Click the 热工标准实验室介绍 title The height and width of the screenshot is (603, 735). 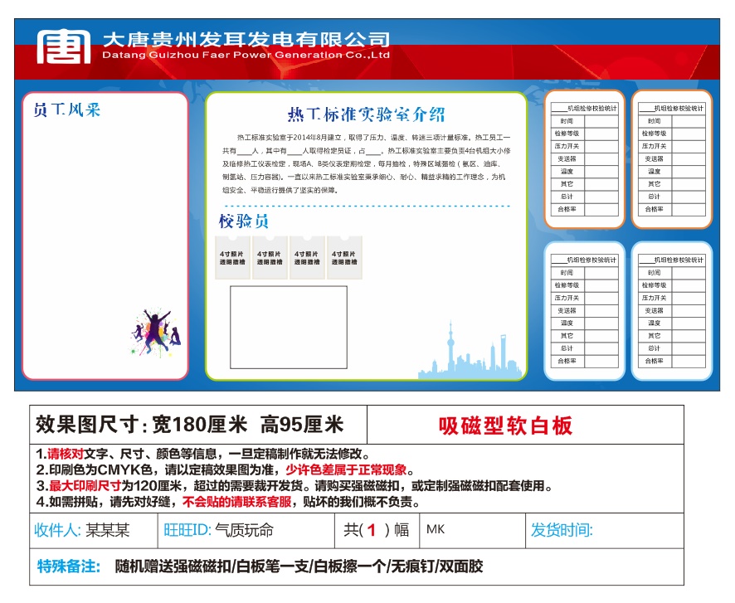[x=366, y=114]
